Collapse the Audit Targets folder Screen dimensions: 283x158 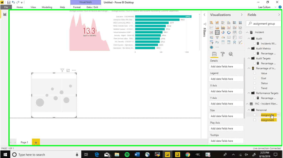click(249, 58)
